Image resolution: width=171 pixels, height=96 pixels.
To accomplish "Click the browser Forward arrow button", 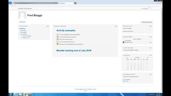I will coord(13,3).
